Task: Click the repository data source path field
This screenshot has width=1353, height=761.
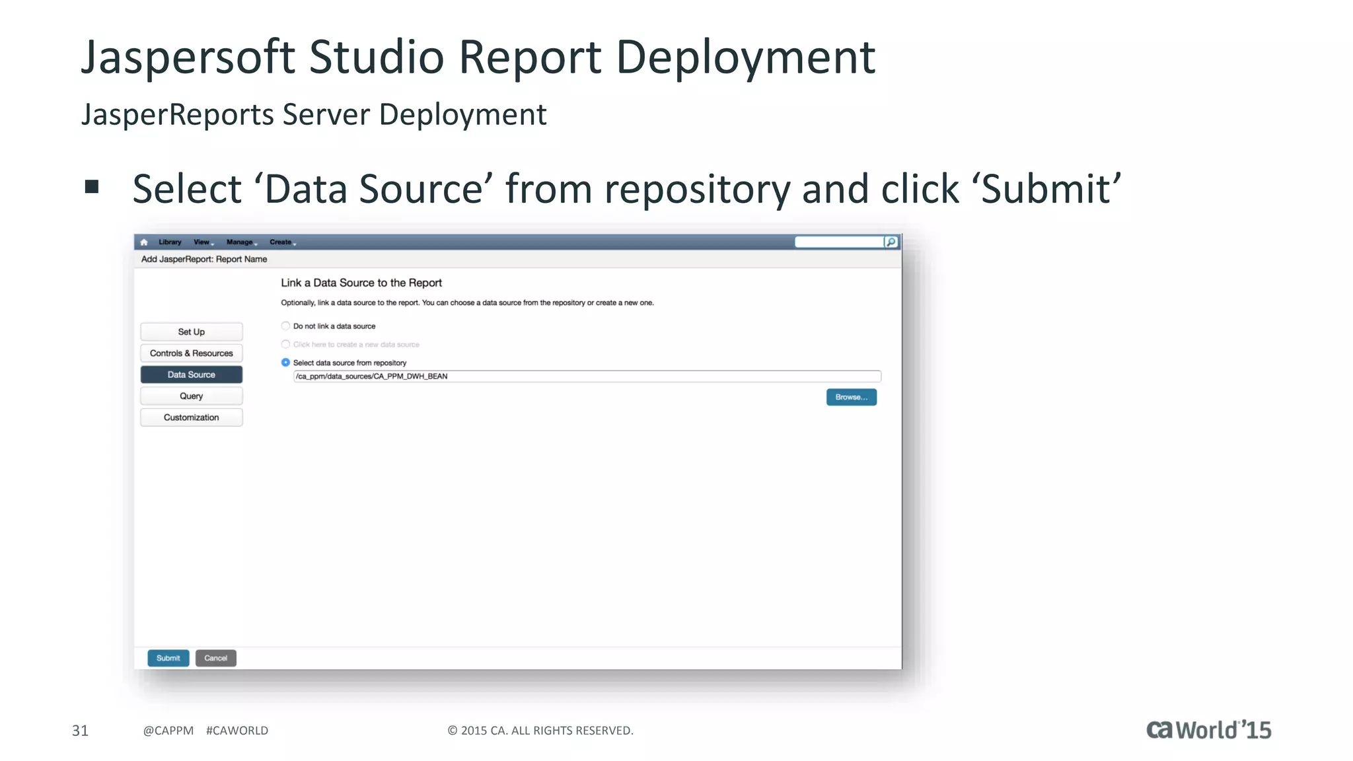Action: point(587,377)
